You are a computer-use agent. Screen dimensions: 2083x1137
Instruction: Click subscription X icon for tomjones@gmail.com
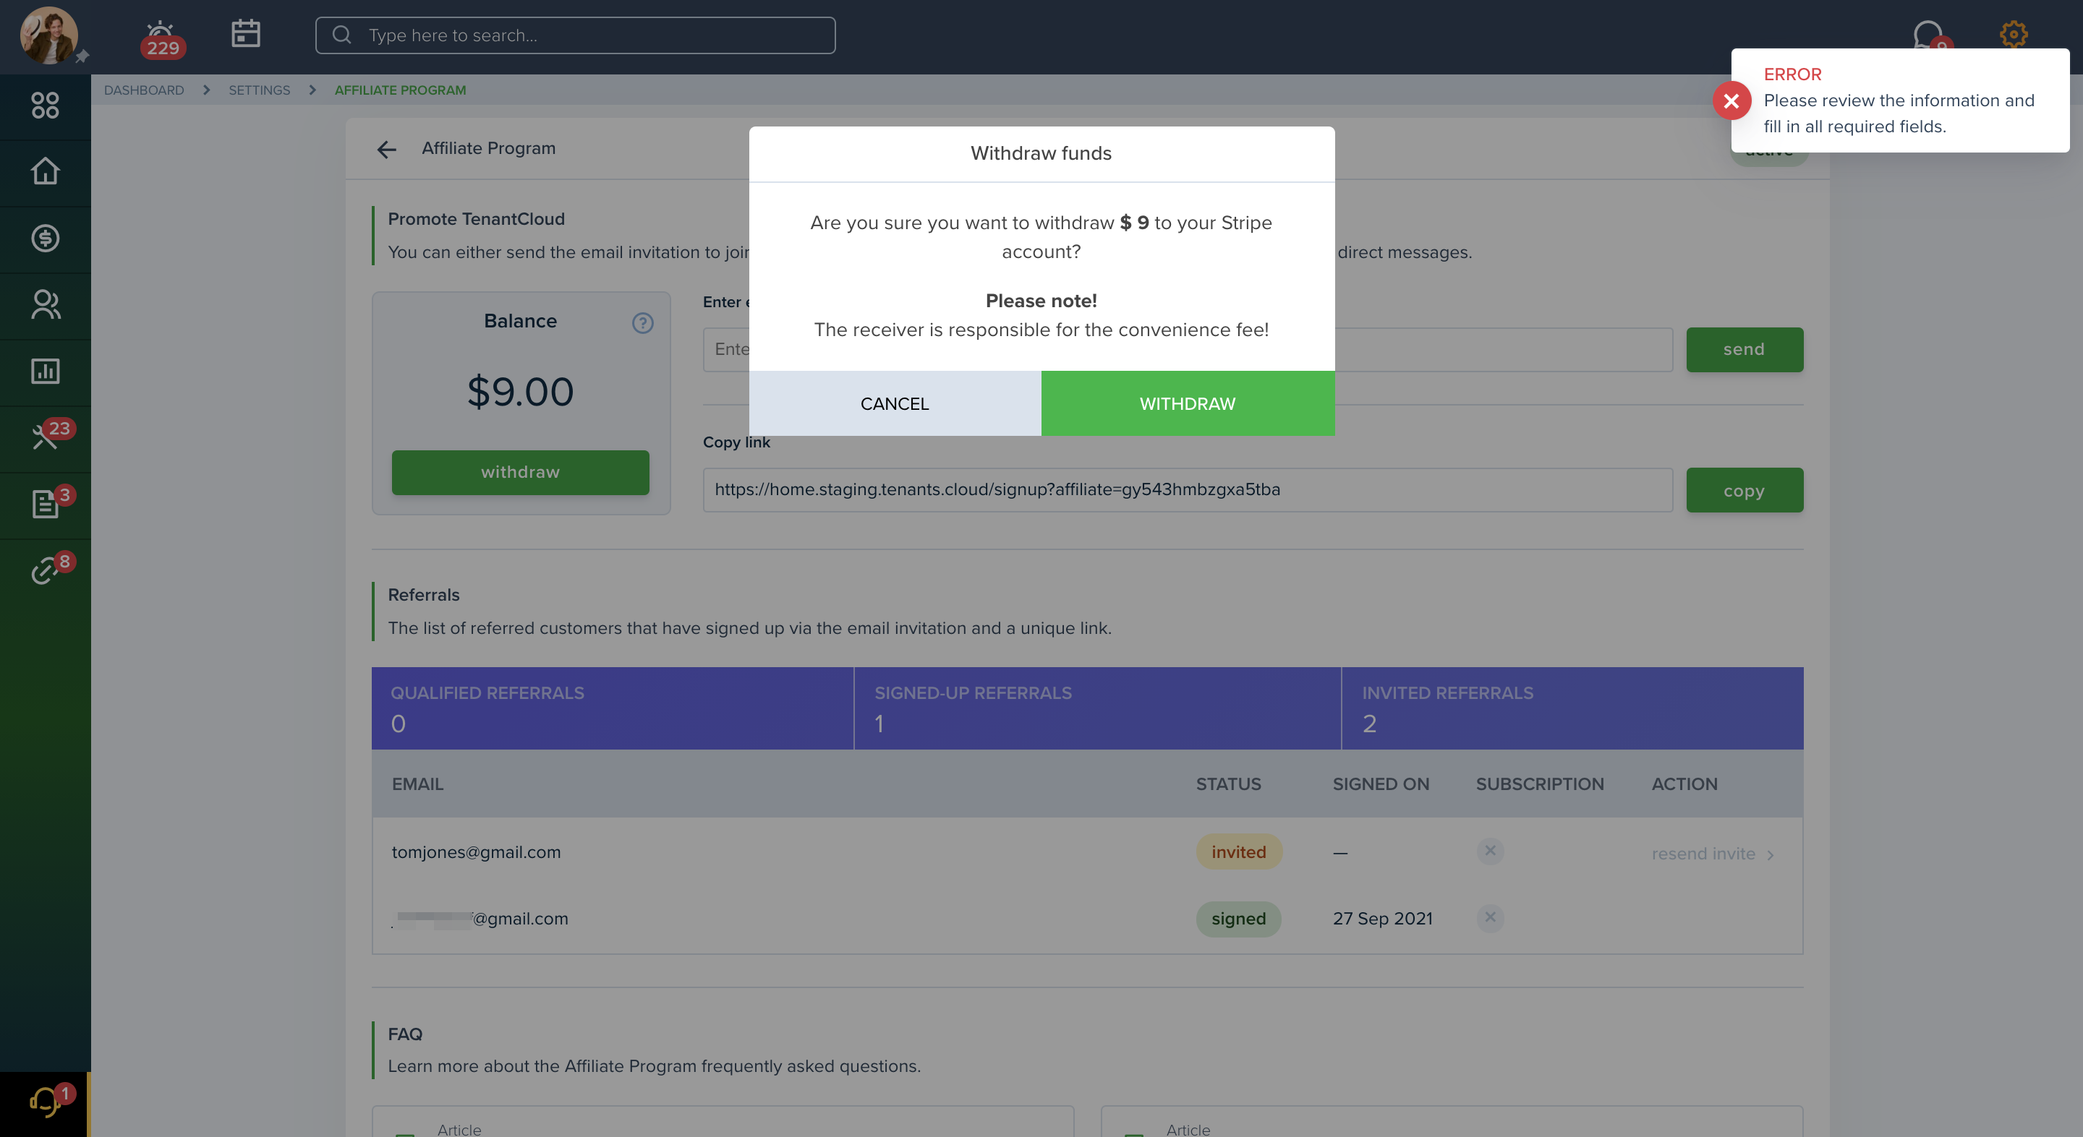1490,851
